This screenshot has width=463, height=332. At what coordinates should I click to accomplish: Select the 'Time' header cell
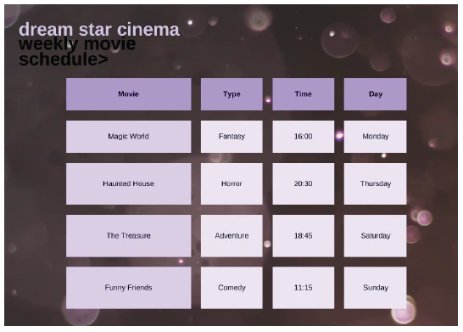[x=304, y=94]
